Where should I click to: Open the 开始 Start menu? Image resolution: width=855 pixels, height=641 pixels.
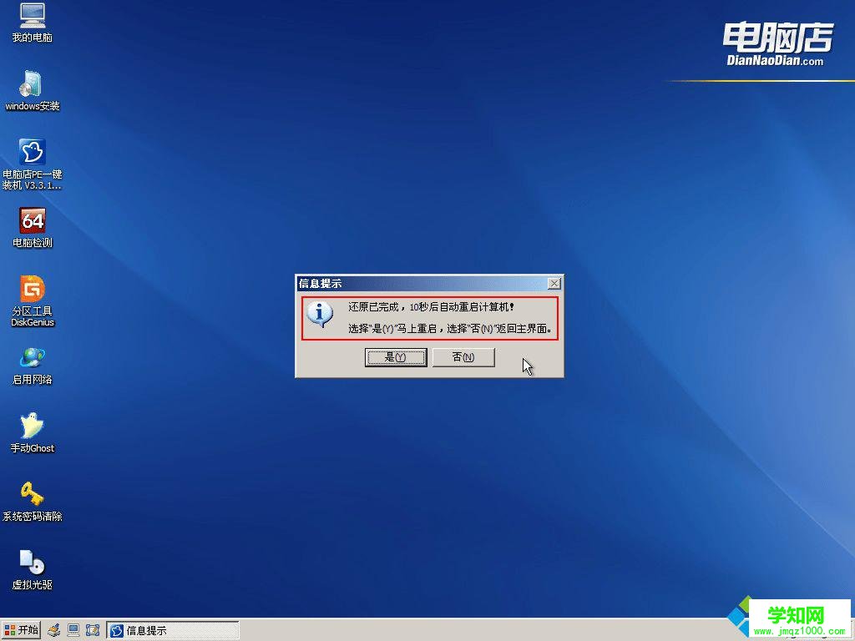click(21, 629)
